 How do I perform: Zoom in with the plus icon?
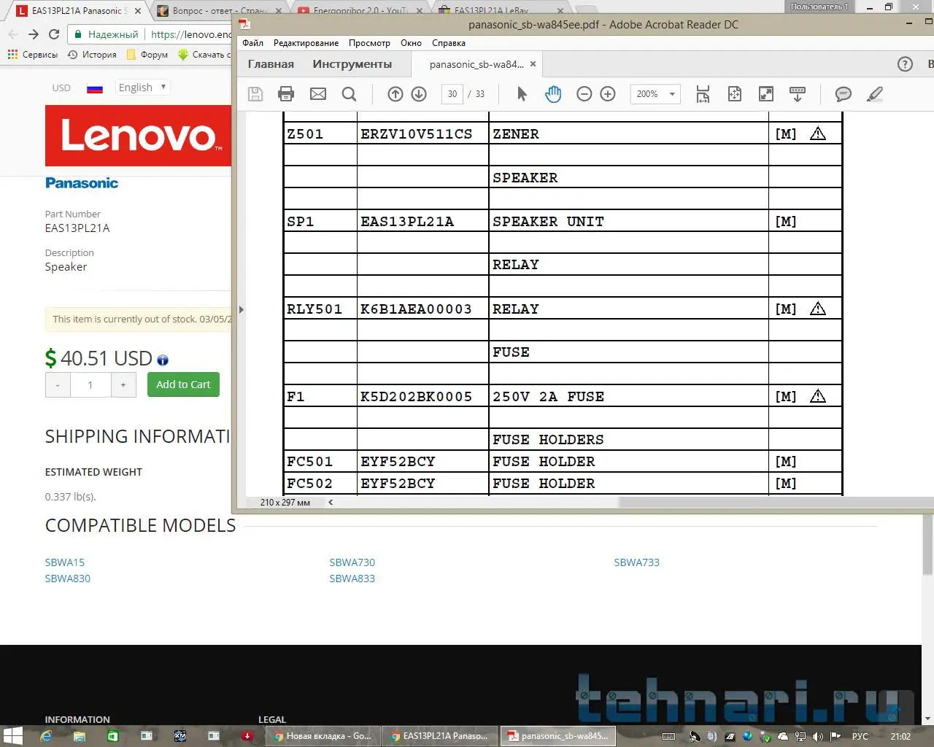click(608, 94)
